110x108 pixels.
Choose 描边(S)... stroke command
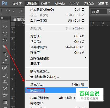(57, 90)
